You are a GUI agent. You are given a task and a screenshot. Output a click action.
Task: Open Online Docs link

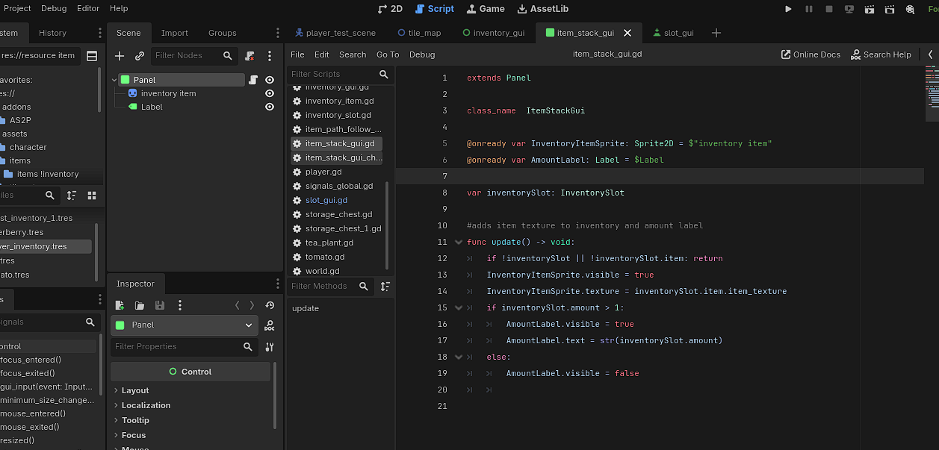[811, 54]
